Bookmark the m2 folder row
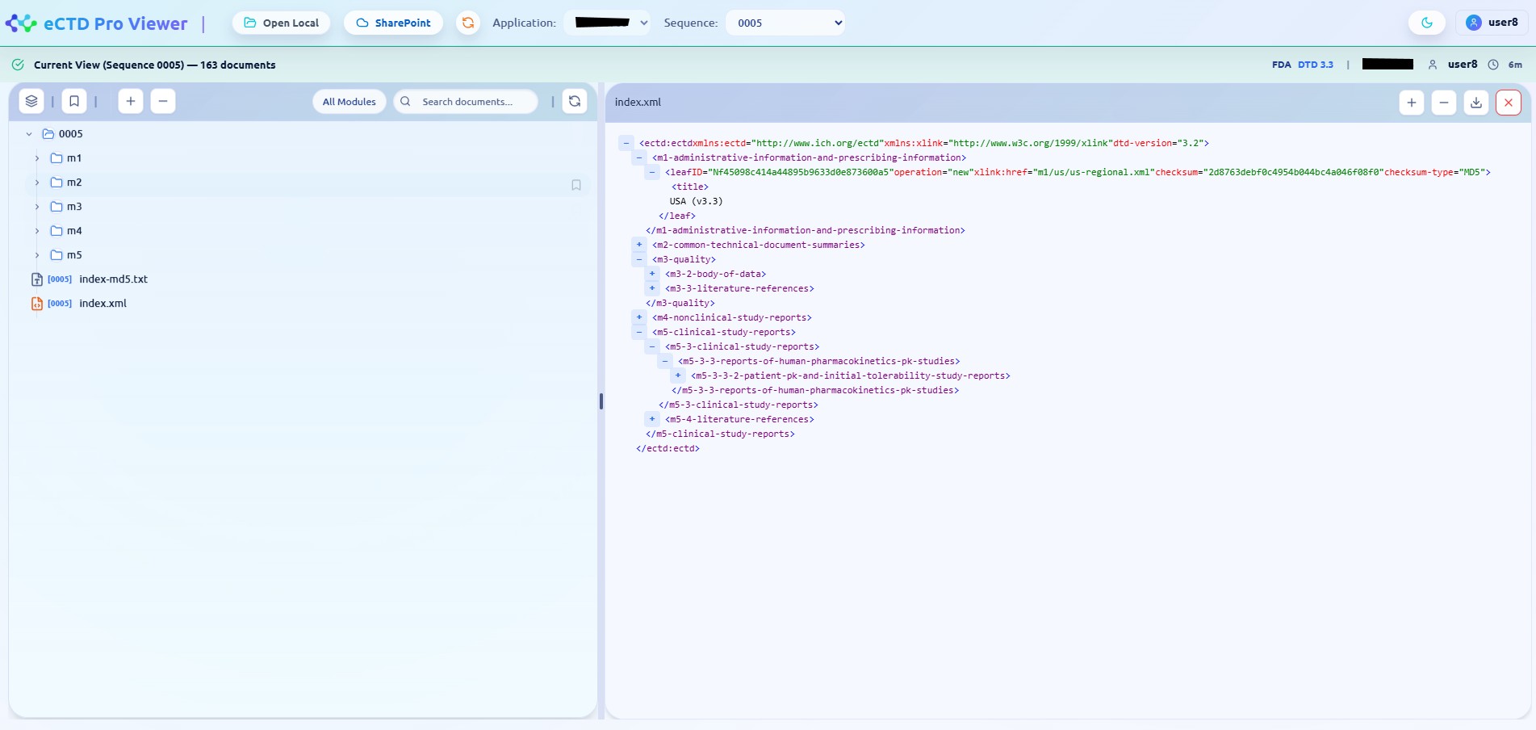 [576, 185]
